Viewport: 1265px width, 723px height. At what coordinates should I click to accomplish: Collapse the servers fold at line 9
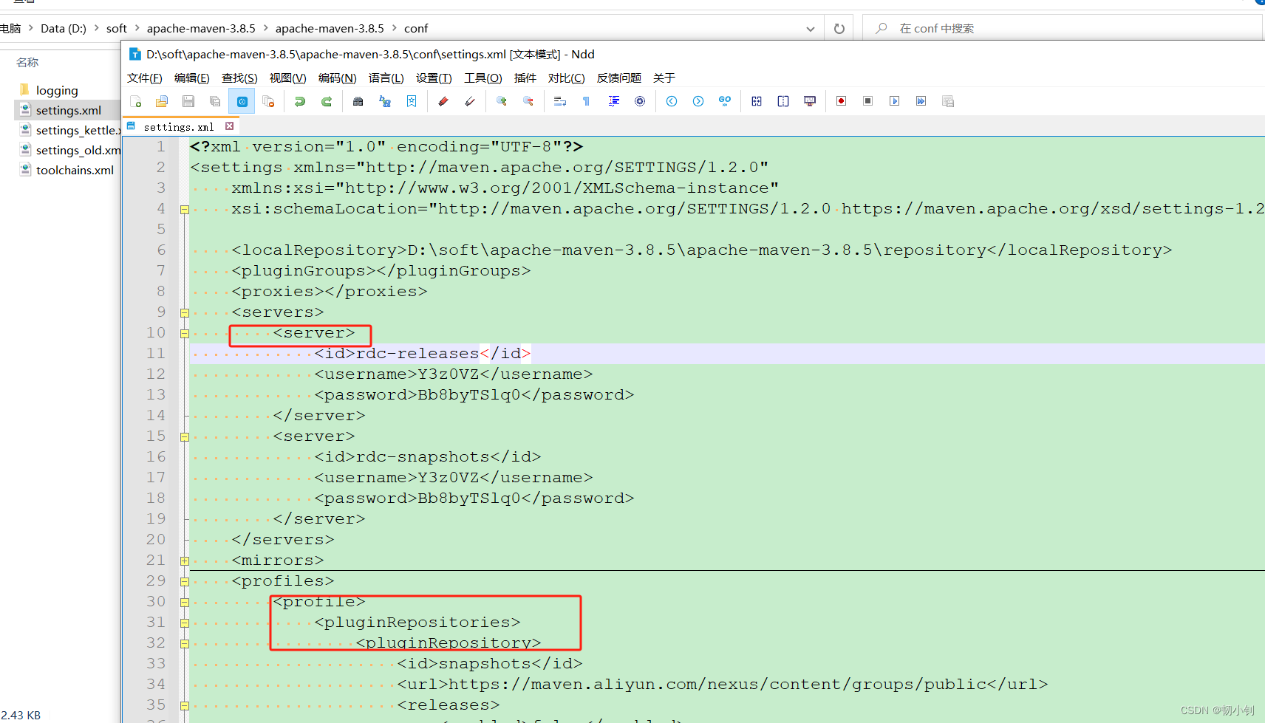pyautogui.click(x=185, y=313)
